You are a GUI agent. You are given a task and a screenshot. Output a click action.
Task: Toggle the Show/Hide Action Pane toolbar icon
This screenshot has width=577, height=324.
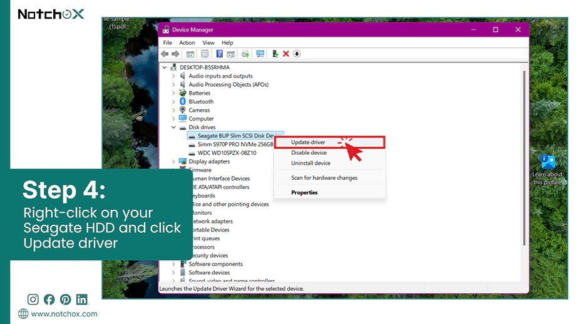231,54
